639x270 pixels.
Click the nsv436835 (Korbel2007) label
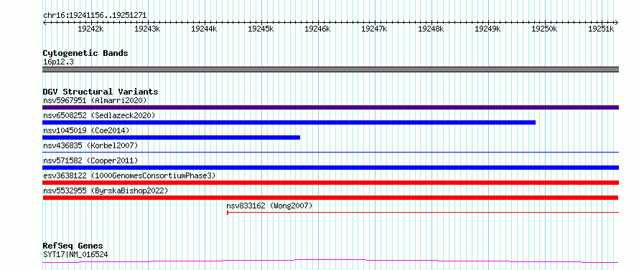coord(90,145)
